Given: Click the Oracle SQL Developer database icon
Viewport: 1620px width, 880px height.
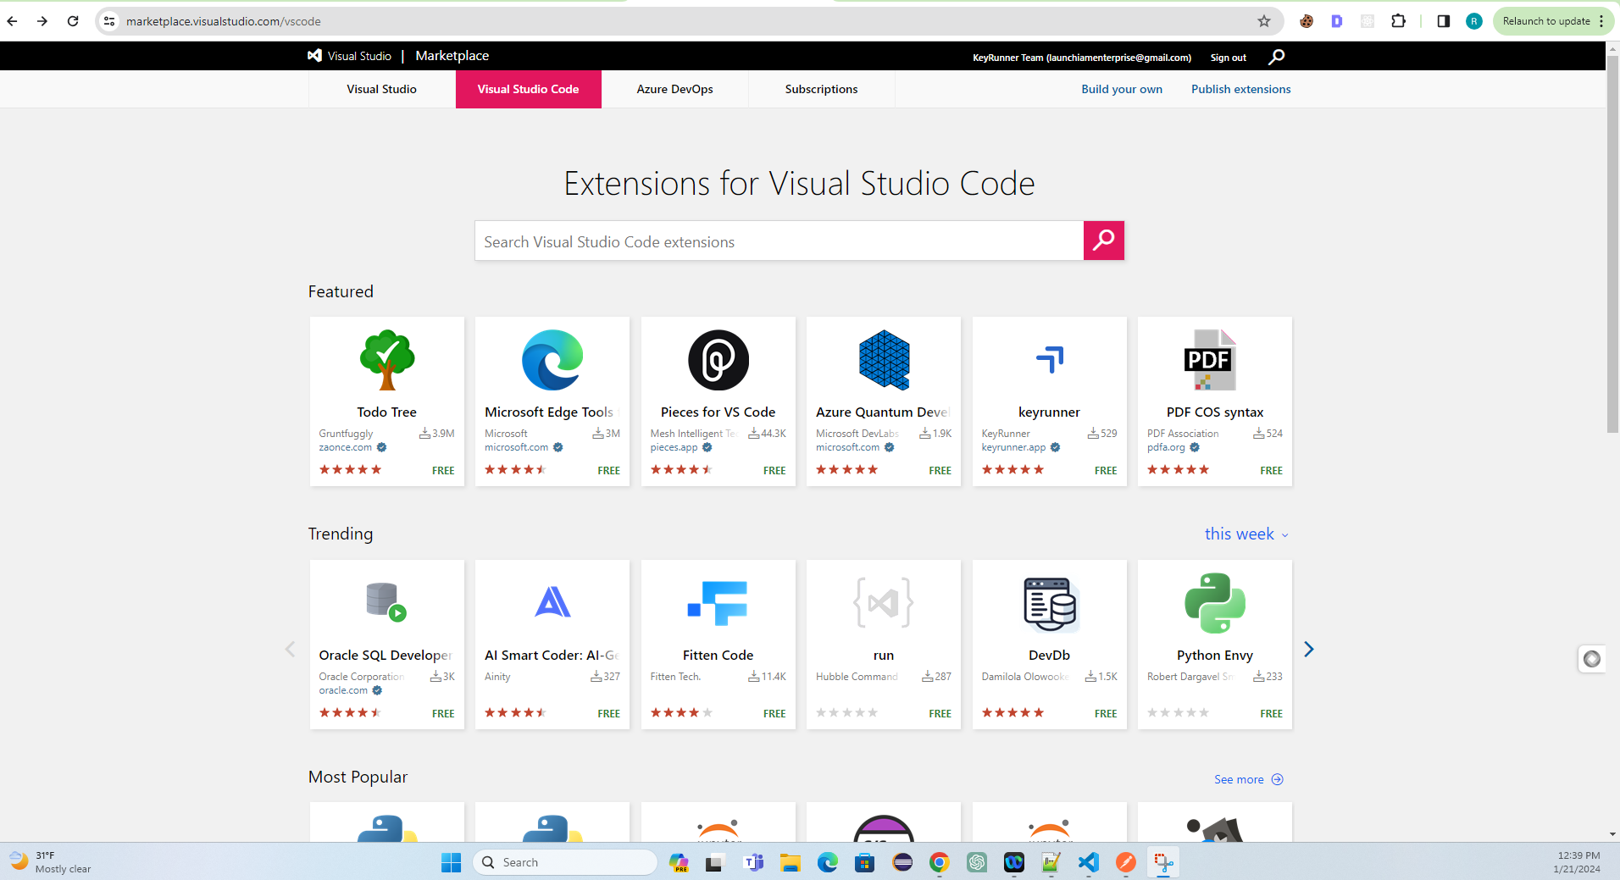Looking at the screenshot, I should click(386, 602).
